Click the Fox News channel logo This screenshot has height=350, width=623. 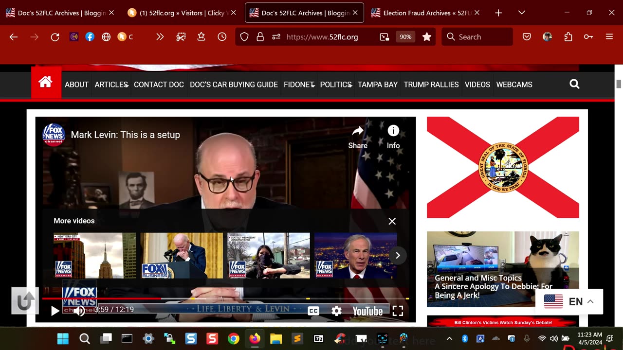pos(54,135)
